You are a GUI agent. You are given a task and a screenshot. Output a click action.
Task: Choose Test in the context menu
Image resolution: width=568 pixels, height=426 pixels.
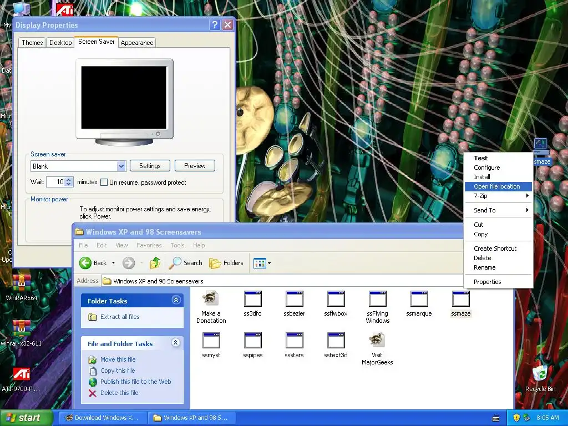[x=498, y=158]
